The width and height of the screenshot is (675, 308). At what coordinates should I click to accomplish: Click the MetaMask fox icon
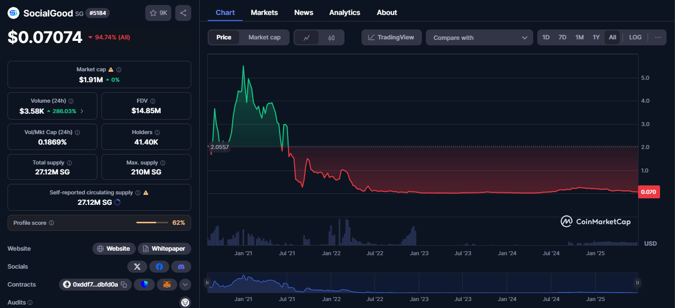click(167, 285)
